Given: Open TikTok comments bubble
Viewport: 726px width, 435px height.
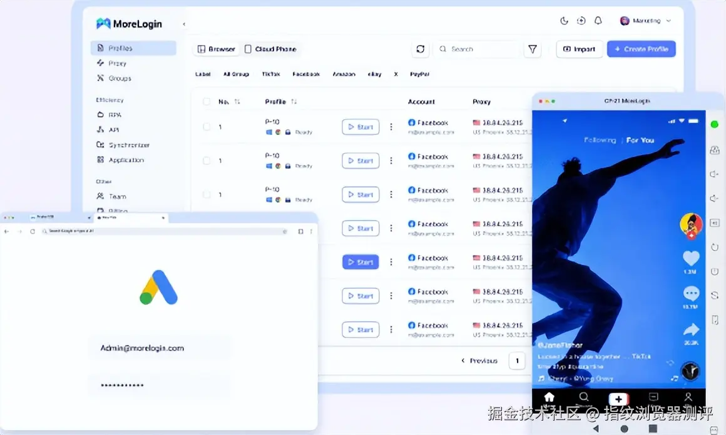Looking at the screenshot, I should [x=692, y=294].
